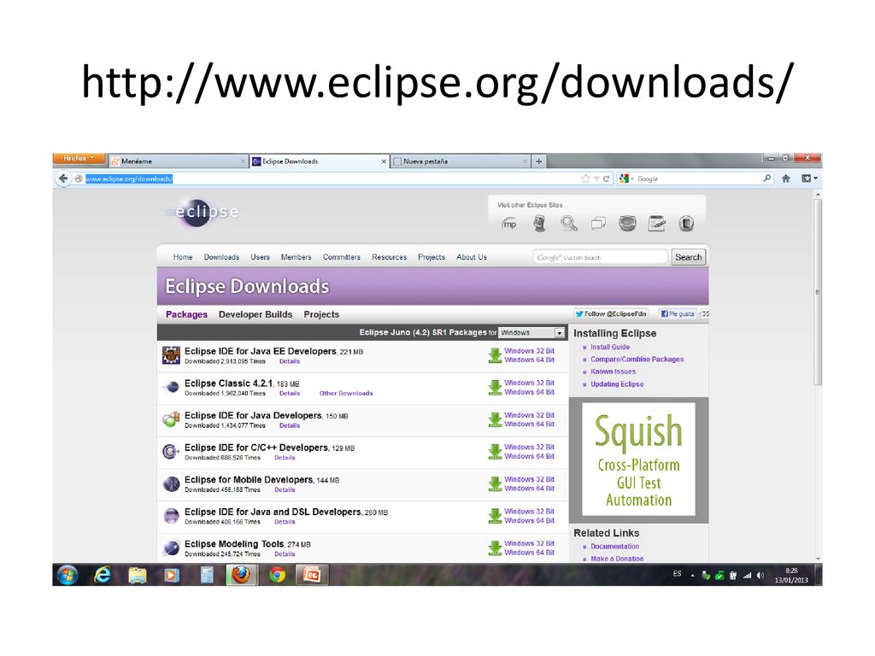Click the ES language indicator in the taskbar
This screenshot has height=656, width=875.
677,574
